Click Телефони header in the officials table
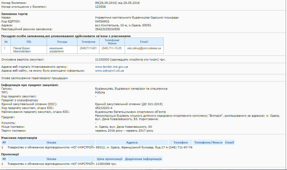The image size is (287, 170). pyautogui.click(x=88, y=42)
